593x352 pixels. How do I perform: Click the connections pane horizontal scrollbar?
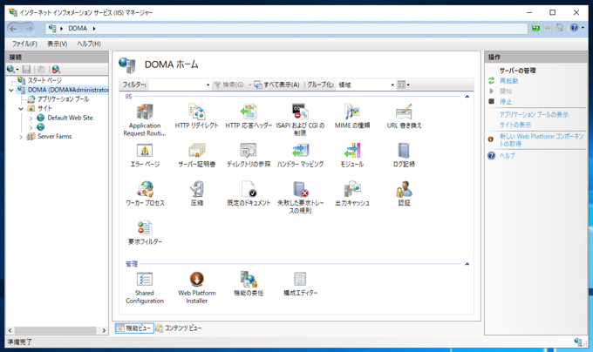click(x=57, y=330)
